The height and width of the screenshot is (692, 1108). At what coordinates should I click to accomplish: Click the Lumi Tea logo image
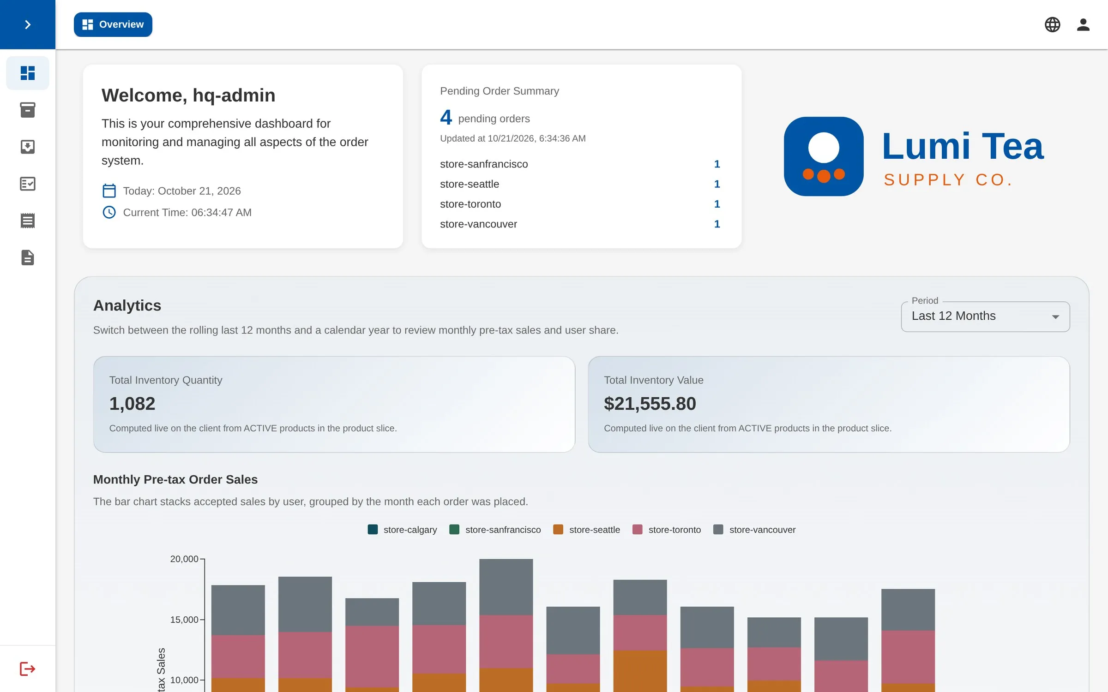pyautogui.click(x=914, y=156)
